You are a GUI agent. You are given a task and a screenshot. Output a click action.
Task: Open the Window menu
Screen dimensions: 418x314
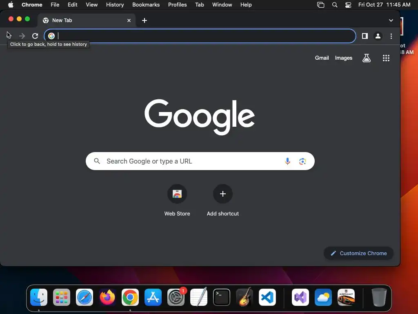point(222,4)
